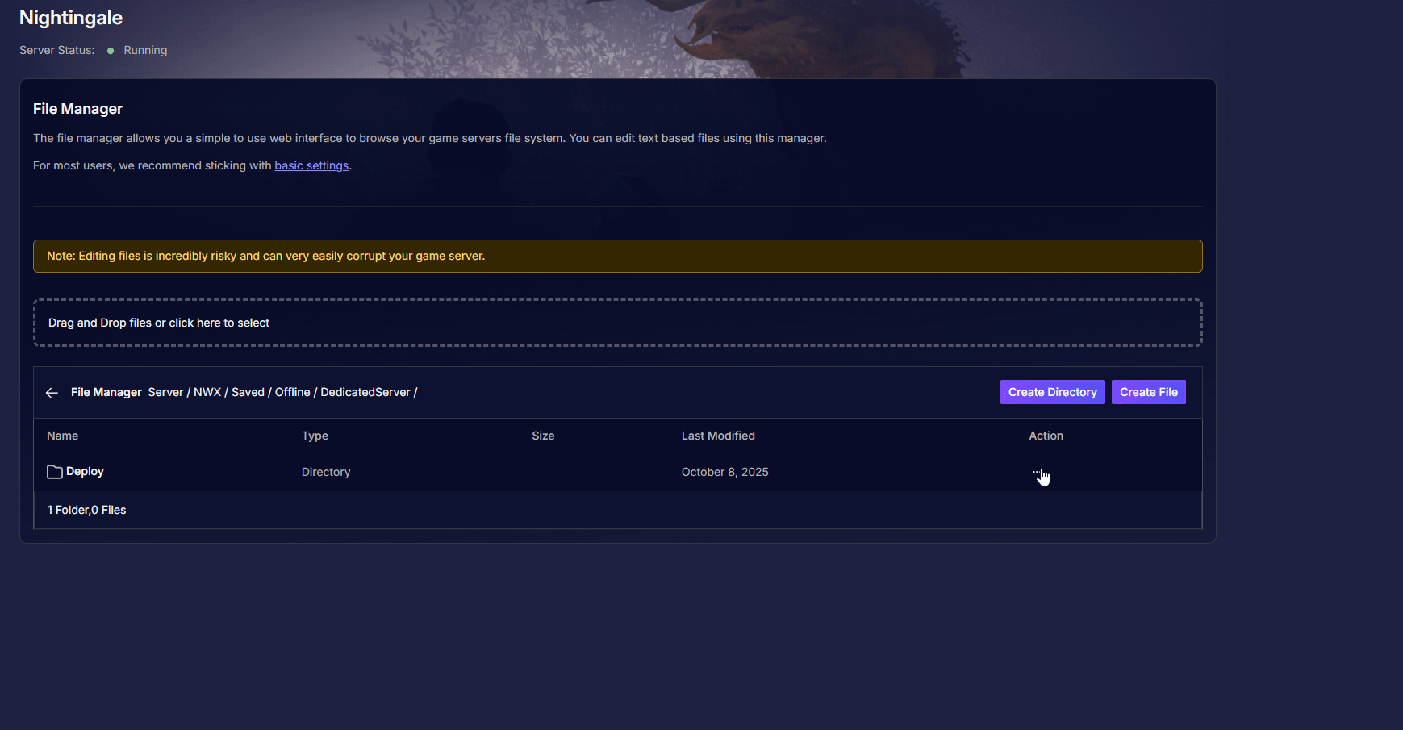The image size is (1403, 730).
Task: Sort by the Last Modified column header
Action: [x=718, y=436]
